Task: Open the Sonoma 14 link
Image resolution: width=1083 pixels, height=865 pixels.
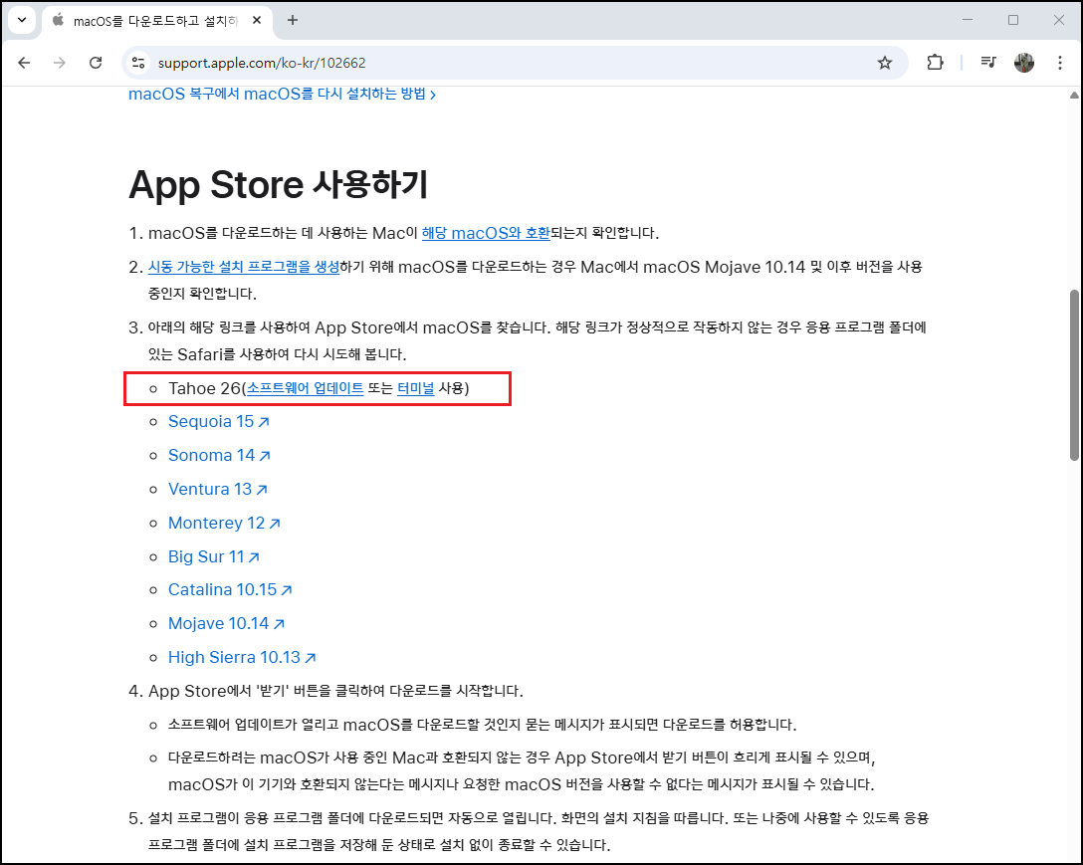Action: 219,455
